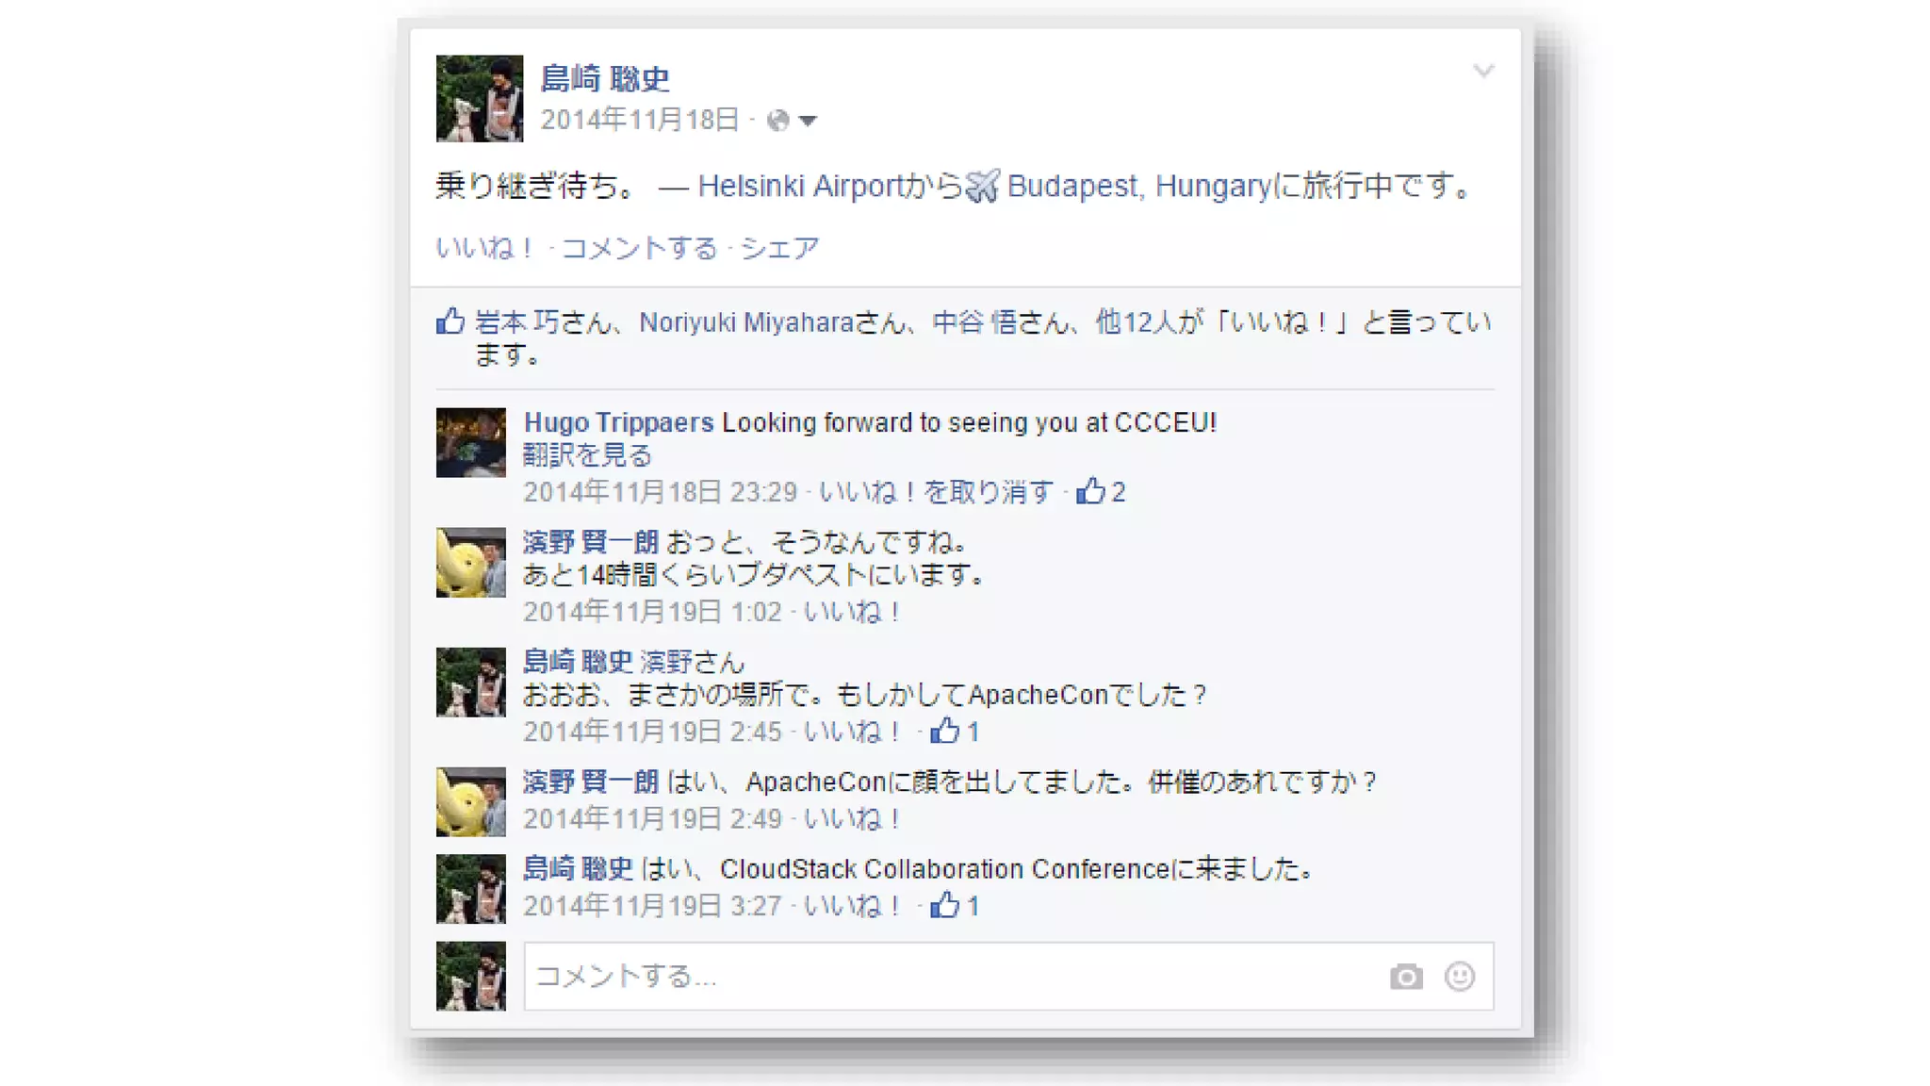
Task: Like the 1:02 comment from 濱野 賢一朗
Action: point(852,612)
